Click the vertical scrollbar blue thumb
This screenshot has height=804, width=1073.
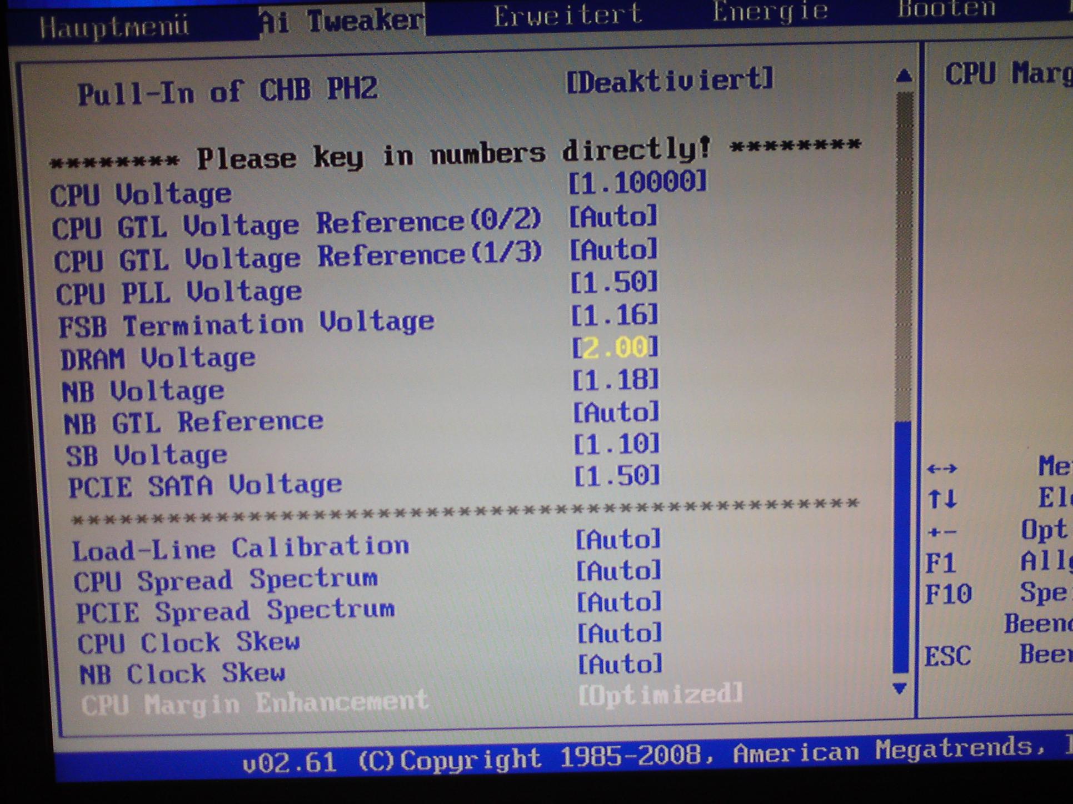click(901, 547)
